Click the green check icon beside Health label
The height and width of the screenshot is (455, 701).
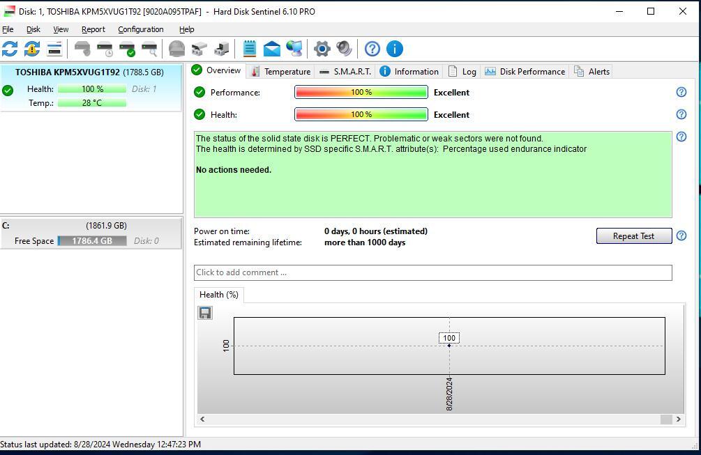(199, 114)
